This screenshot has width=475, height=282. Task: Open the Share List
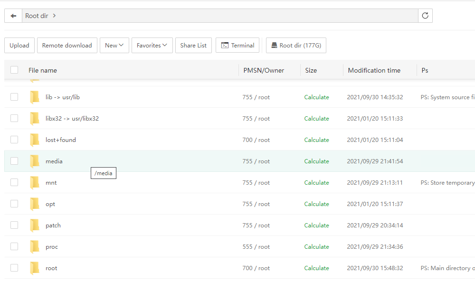[193, 46]
